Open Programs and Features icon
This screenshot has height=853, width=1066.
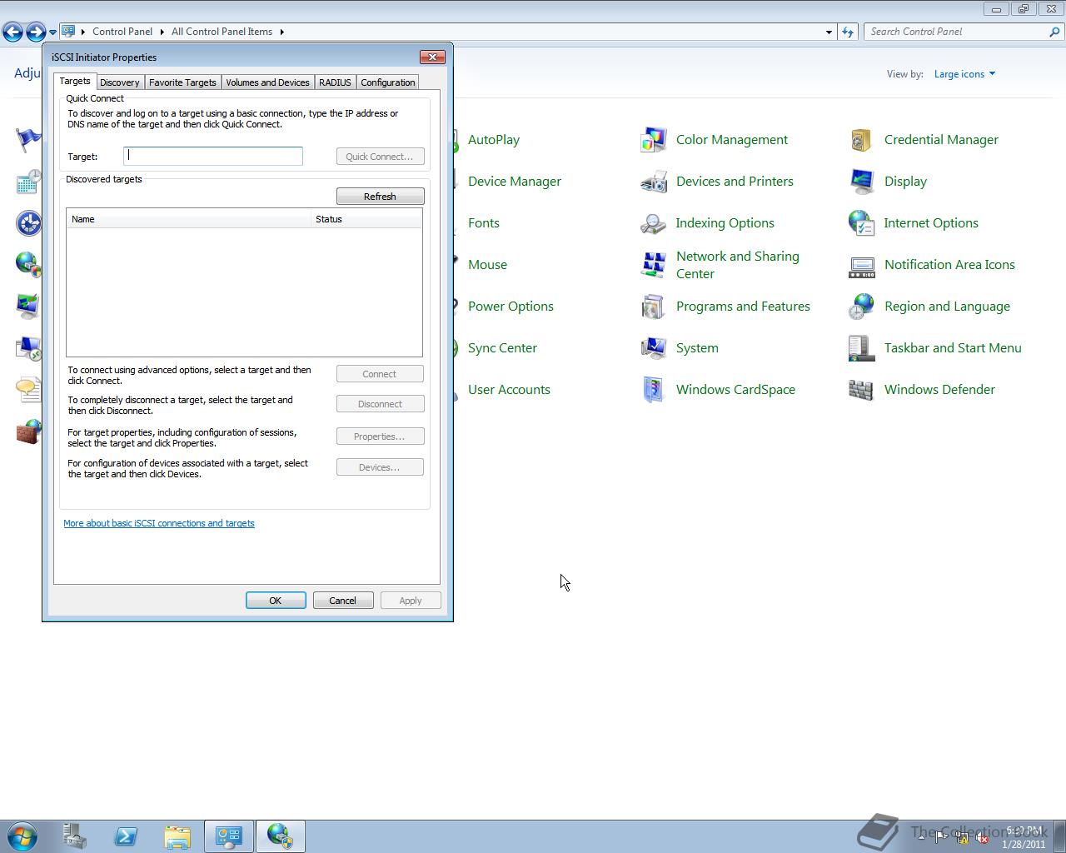click(654, 307)
